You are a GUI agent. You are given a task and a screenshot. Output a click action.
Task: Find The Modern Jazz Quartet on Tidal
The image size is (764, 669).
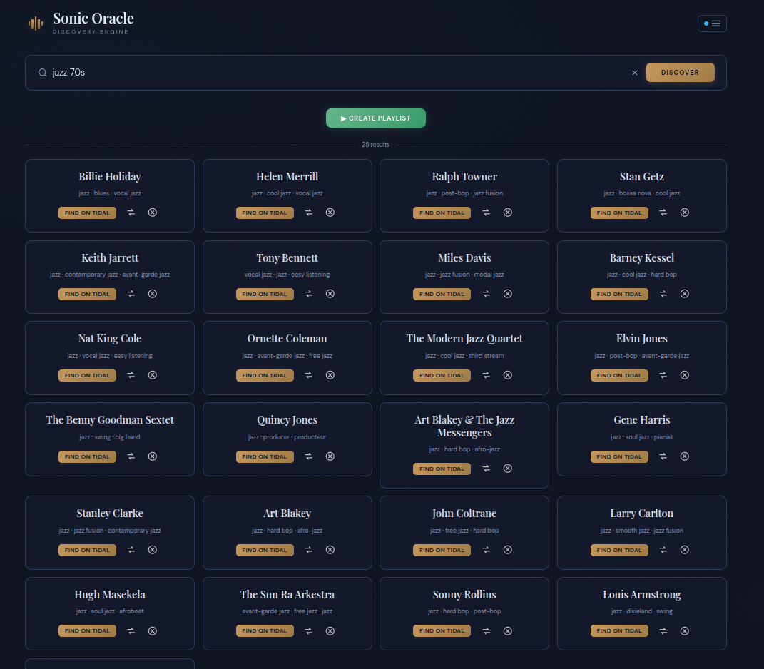(442, 376)
